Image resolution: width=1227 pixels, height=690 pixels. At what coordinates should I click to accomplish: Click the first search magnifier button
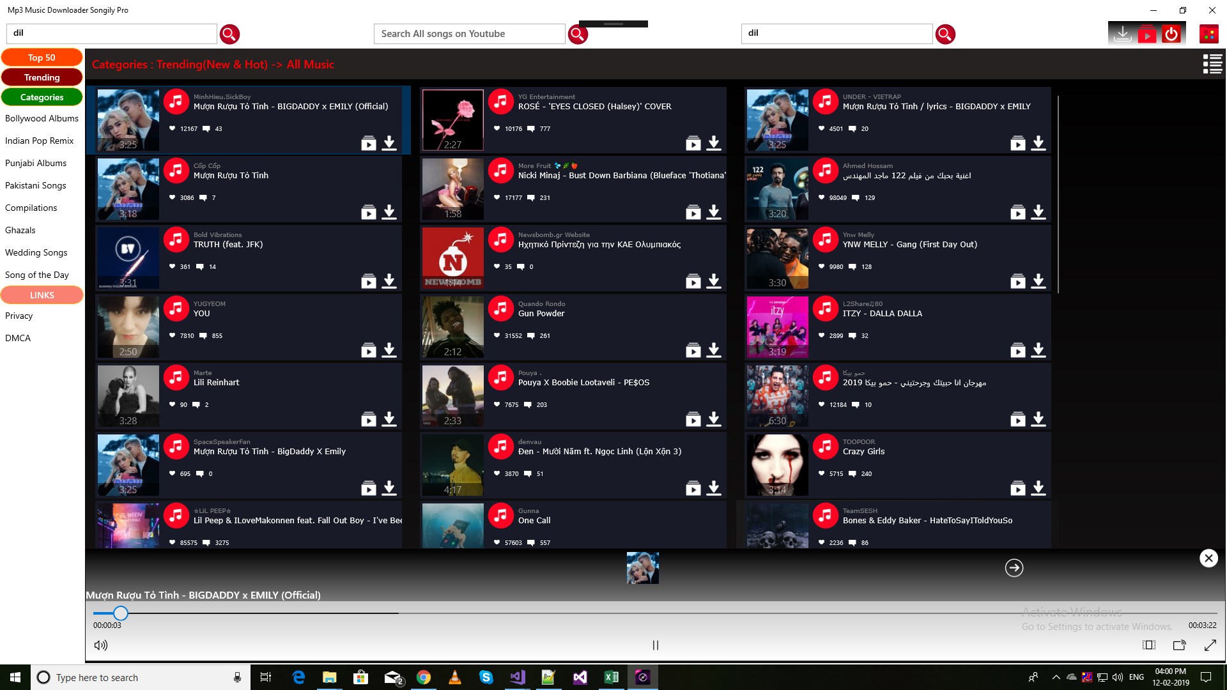[x=229, y=34]
